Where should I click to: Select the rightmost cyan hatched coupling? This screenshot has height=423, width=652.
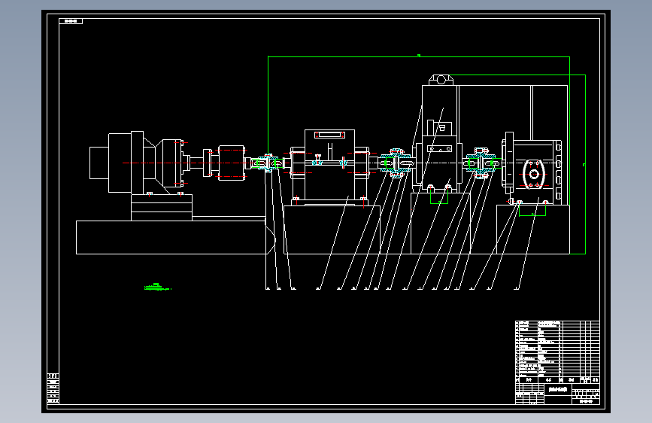pos(481,163)
